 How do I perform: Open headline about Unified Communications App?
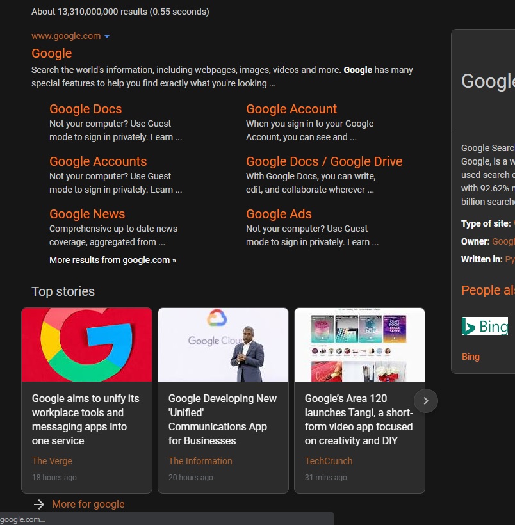222,419
